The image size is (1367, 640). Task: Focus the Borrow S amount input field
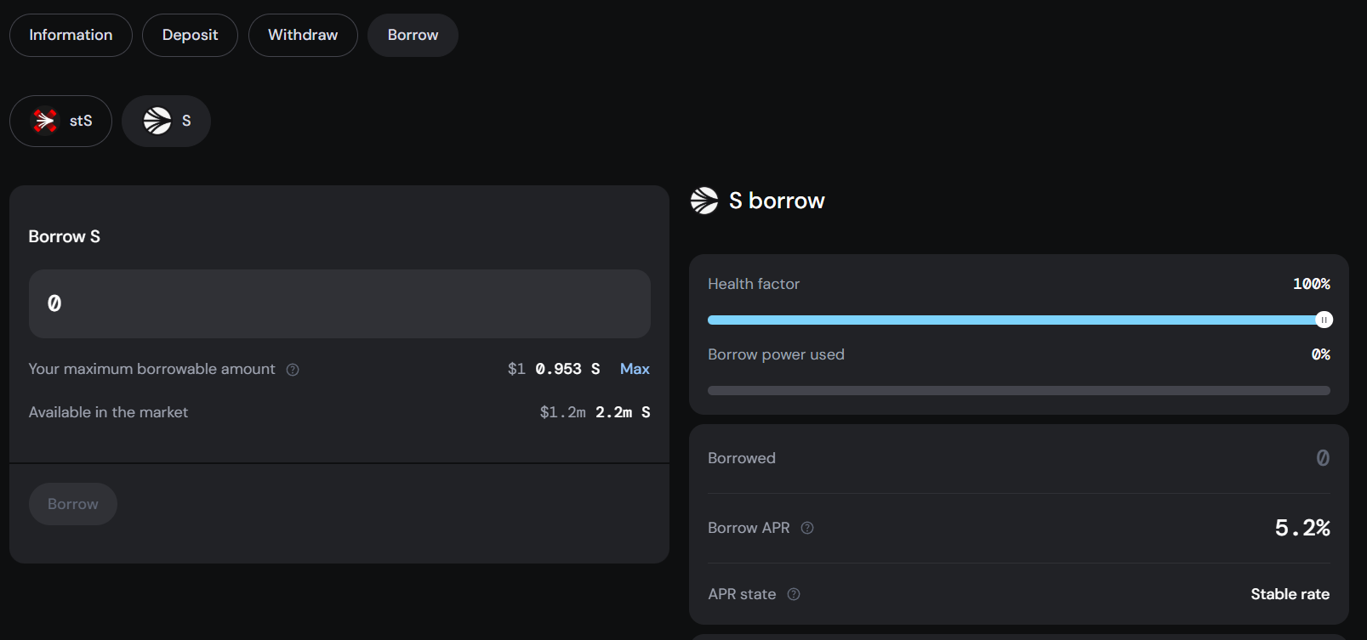point(339,303)
